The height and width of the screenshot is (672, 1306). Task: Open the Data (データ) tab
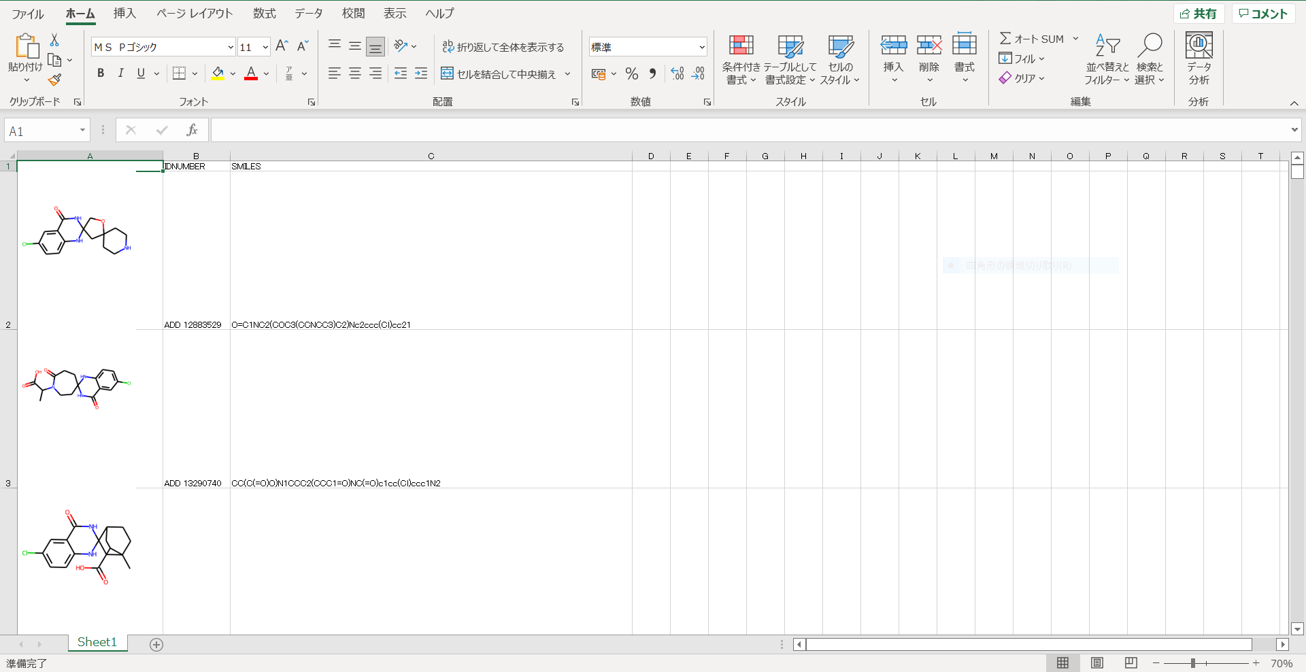click(x=309, y=14)
